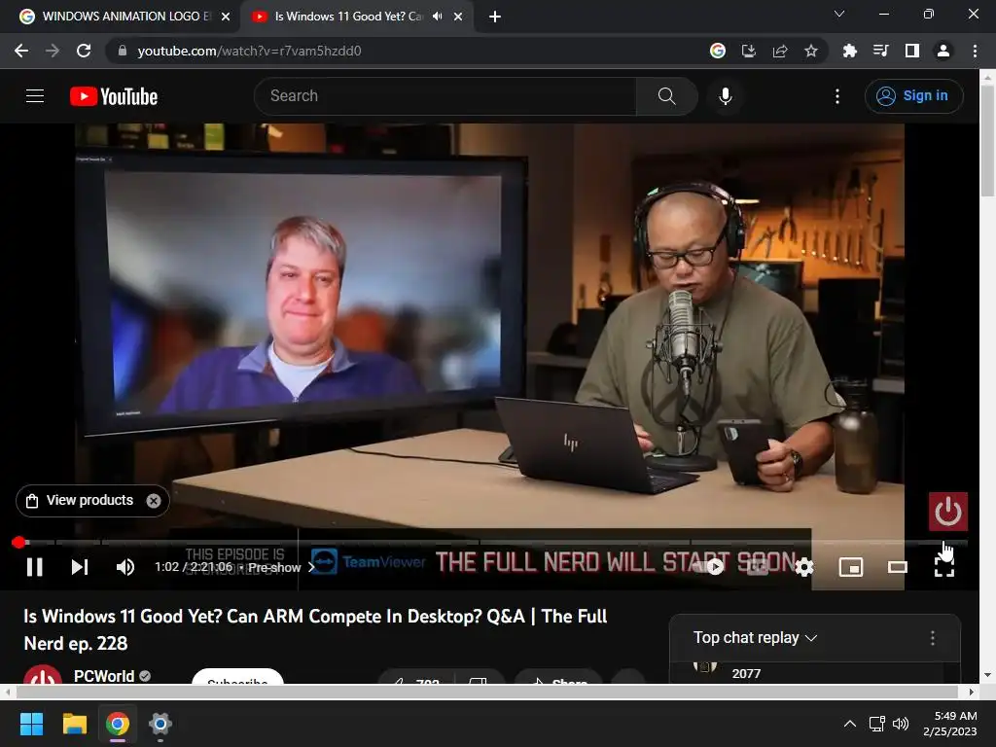996x747 pixels.
Task: Expand the Top chat replay dropdown
Action: pos(755,637)
